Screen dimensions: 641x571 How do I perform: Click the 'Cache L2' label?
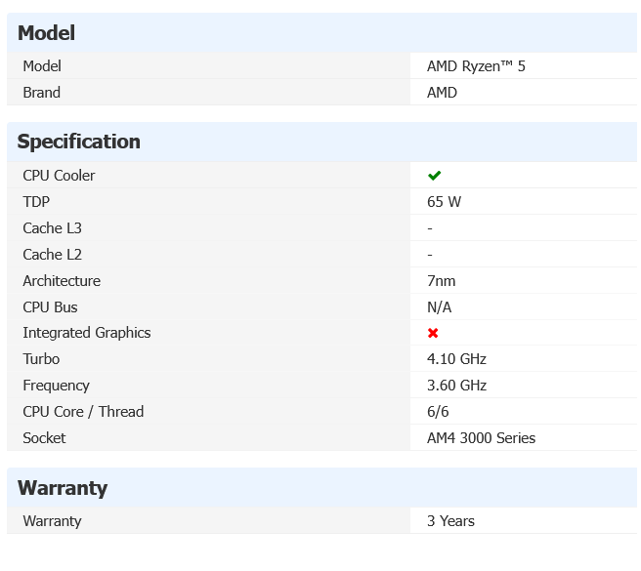[53, 255]
